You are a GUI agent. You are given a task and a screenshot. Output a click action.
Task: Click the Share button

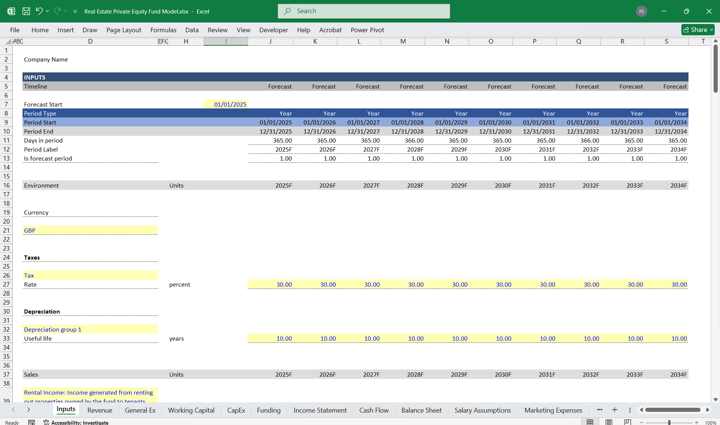698,30
